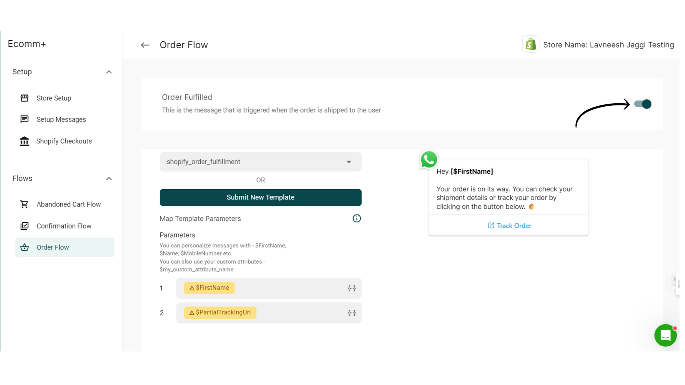Switch to Setup Messages in the sidebar
Image resolution: width=685 pixels, height=385 pixels.
click(x=61, y=119)
